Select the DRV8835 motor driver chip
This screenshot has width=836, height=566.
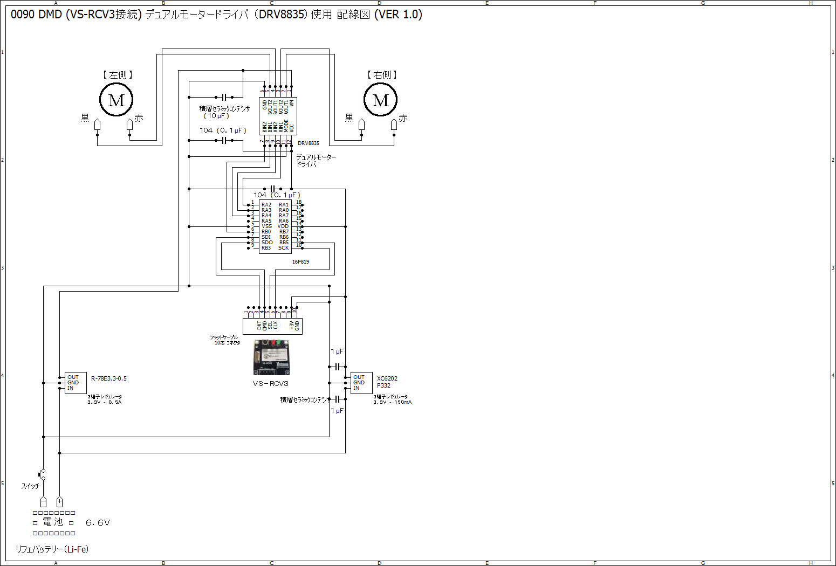pos(278,116)
